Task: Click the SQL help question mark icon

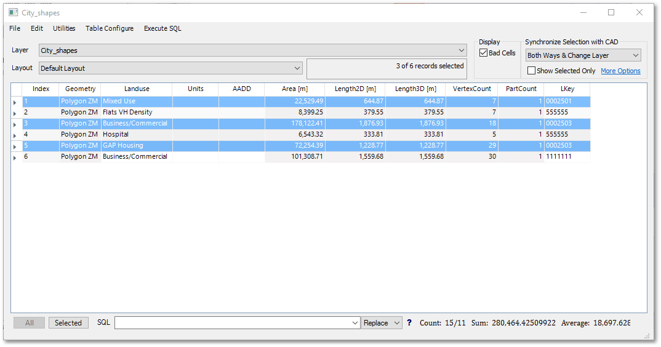Action: coord(409,322)
